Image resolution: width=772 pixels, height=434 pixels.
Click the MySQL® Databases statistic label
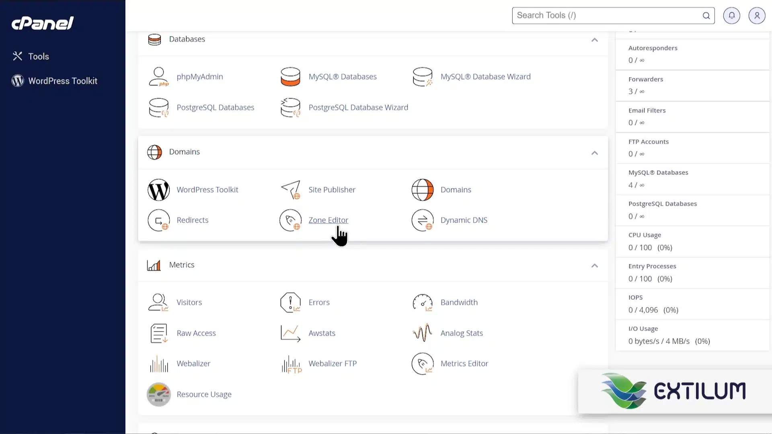[658, 173]
